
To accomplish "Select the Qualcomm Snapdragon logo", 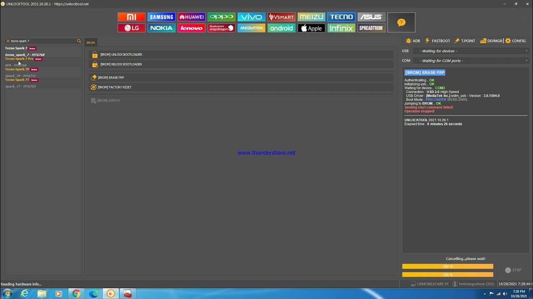I will [x=222, y=28].
